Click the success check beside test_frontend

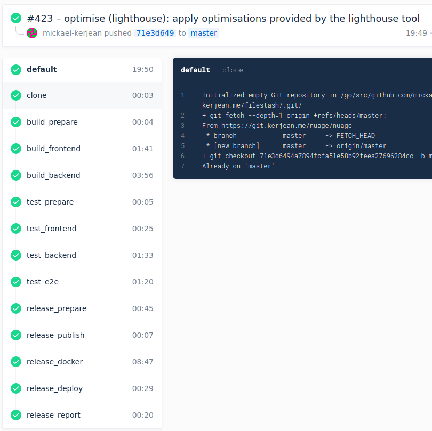[15, 229]
